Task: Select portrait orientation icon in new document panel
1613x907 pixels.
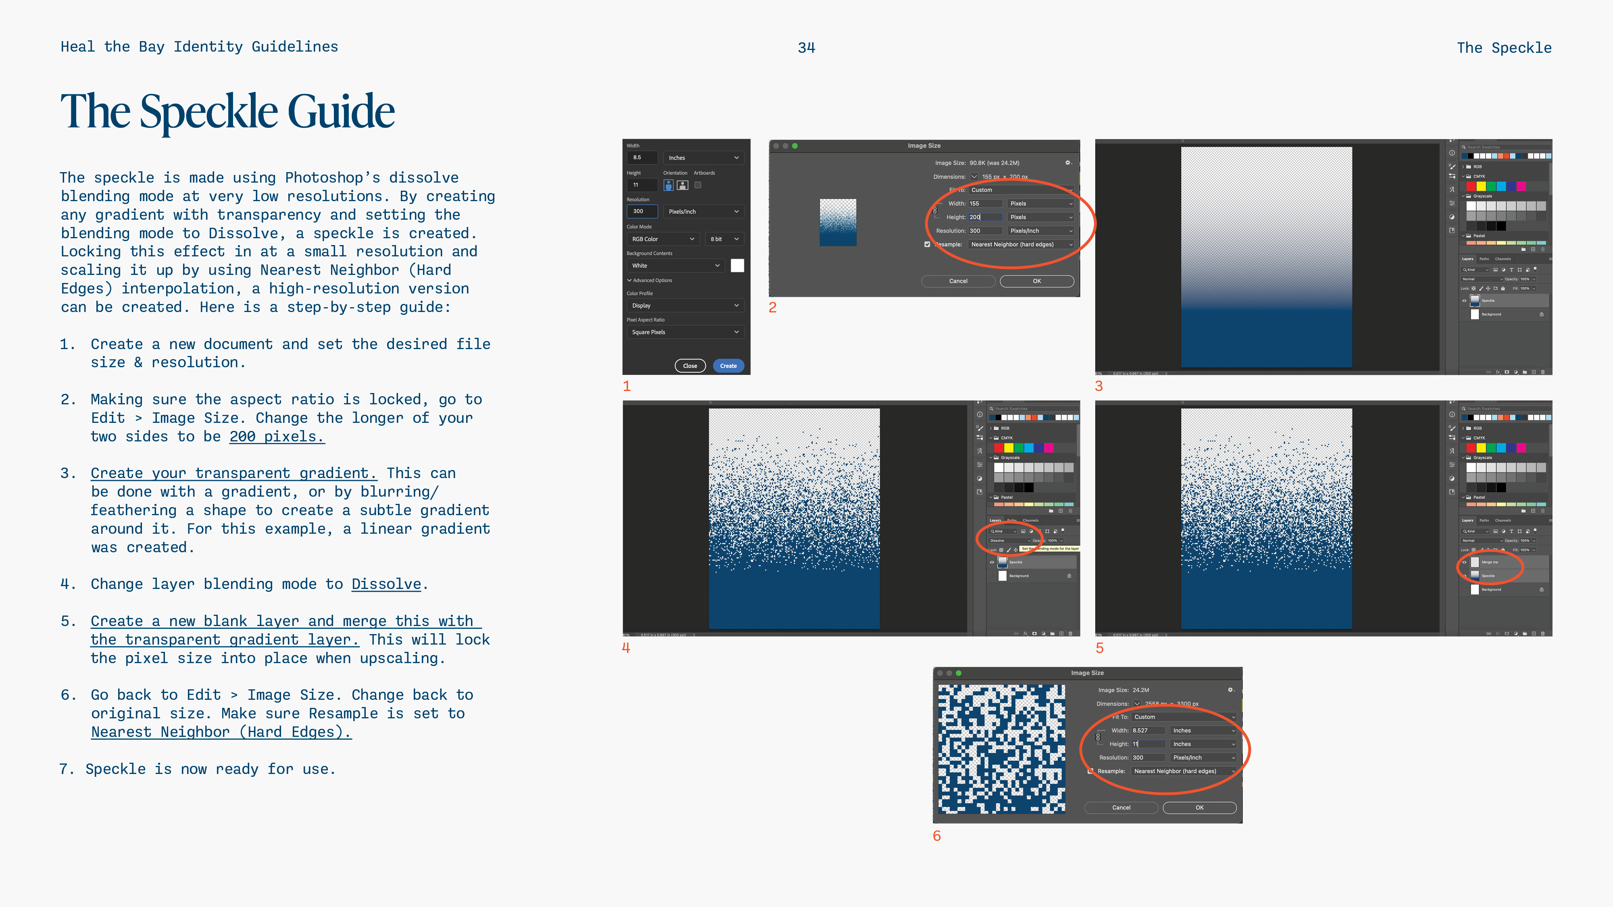Action: coord(668,185)
